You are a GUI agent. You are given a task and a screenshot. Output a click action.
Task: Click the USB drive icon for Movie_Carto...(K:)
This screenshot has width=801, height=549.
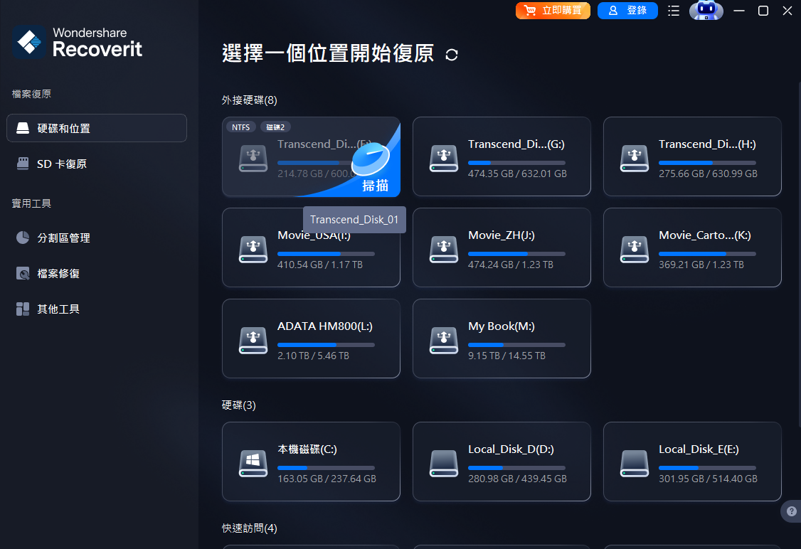(634, 249)
